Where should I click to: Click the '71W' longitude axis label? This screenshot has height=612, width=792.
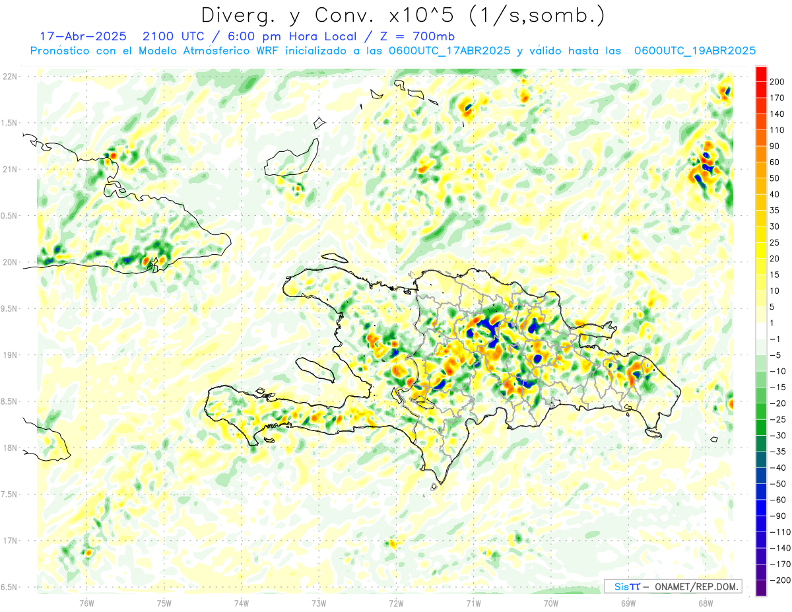473,603
